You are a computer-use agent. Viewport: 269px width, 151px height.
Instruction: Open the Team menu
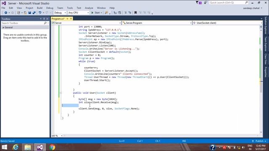click(x=60, y=8)
